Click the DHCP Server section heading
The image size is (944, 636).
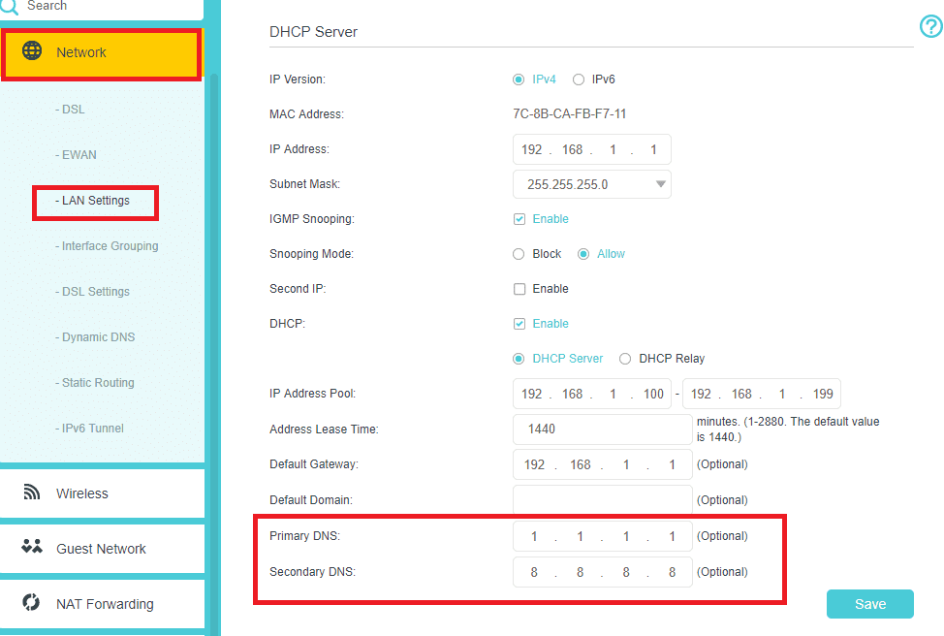coord(313,32)
